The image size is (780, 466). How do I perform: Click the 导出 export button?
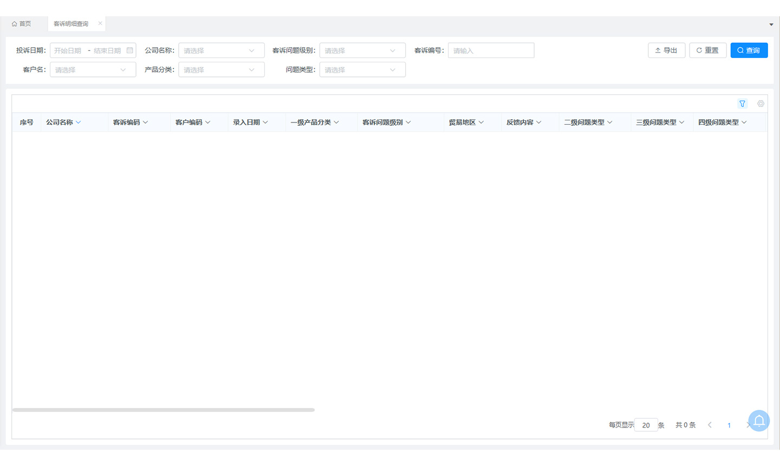666,50
